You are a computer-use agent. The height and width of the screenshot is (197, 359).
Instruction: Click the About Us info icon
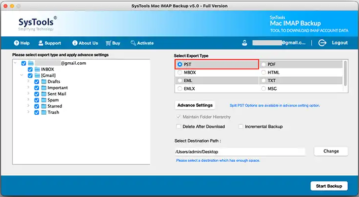click(x=75, y=43)
